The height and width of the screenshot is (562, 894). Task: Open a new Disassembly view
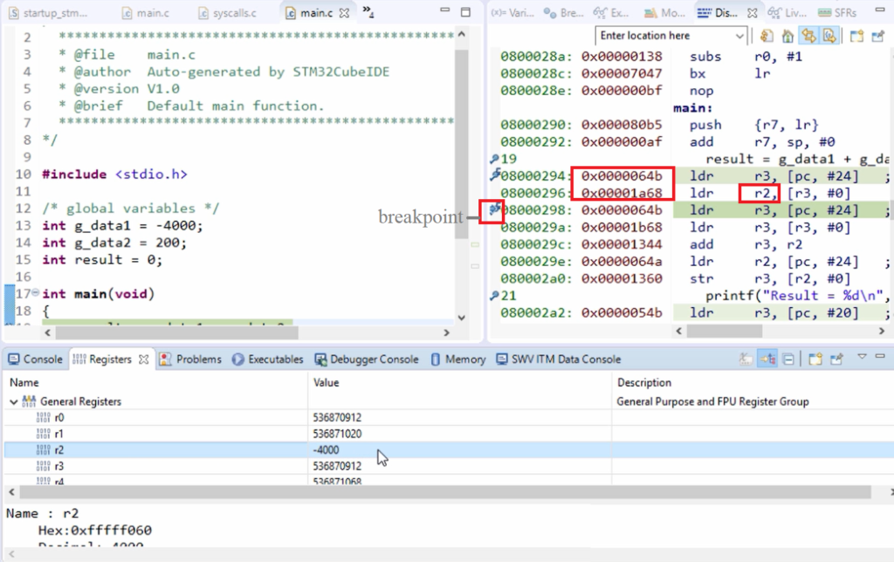click(x=856, y=36)
